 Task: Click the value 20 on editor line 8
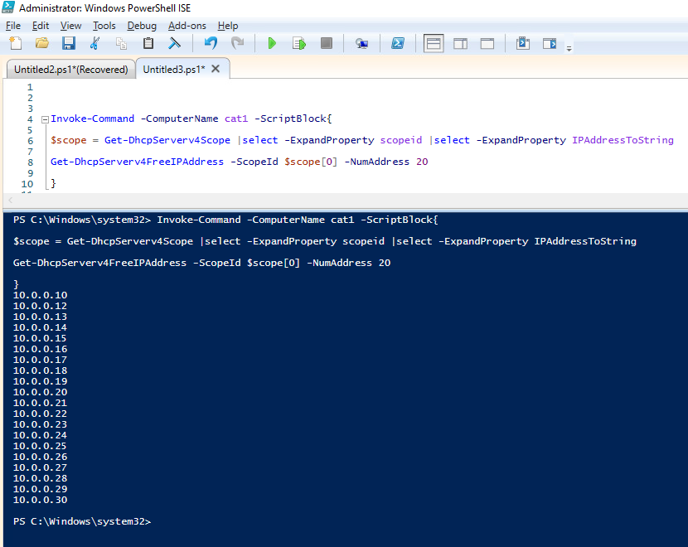[422, 162]
